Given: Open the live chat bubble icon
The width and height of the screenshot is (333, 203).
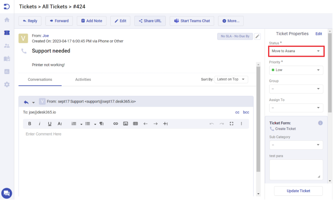Looking at the screenshot, I should click(7, 193).
